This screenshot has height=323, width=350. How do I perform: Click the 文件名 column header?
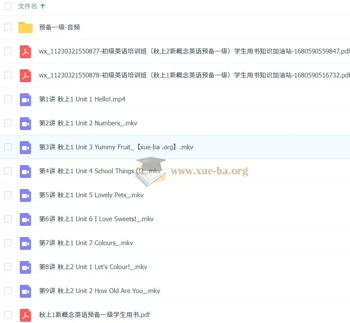pyautogui.click(x=27, y=6)
